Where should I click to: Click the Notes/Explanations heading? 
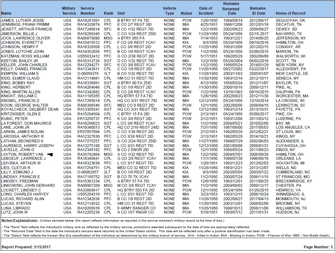[20, 220]
